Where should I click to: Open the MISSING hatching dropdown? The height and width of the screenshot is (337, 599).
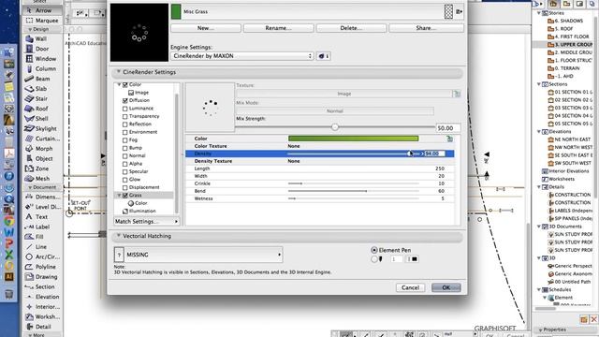(198, 255)
